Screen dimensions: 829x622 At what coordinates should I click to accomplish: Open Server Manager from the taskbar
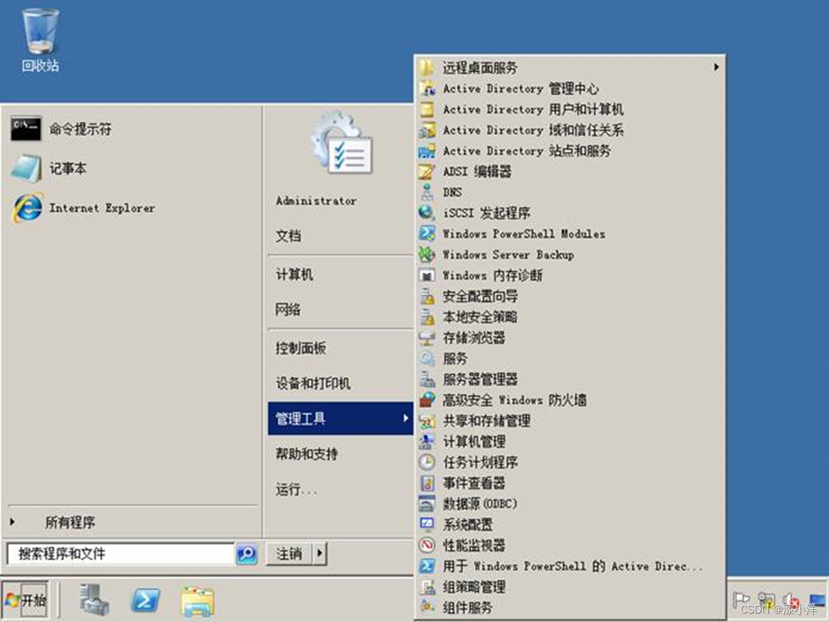click(94, 601)
